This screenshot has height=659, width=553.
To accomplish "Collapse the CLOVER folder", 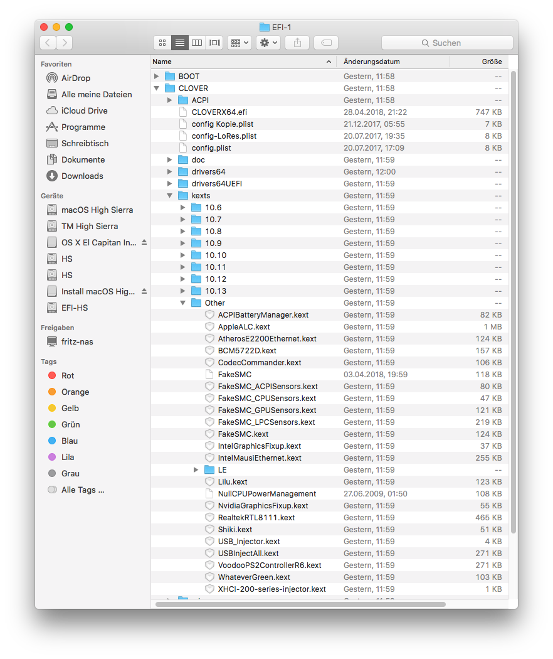I will 156,88.
